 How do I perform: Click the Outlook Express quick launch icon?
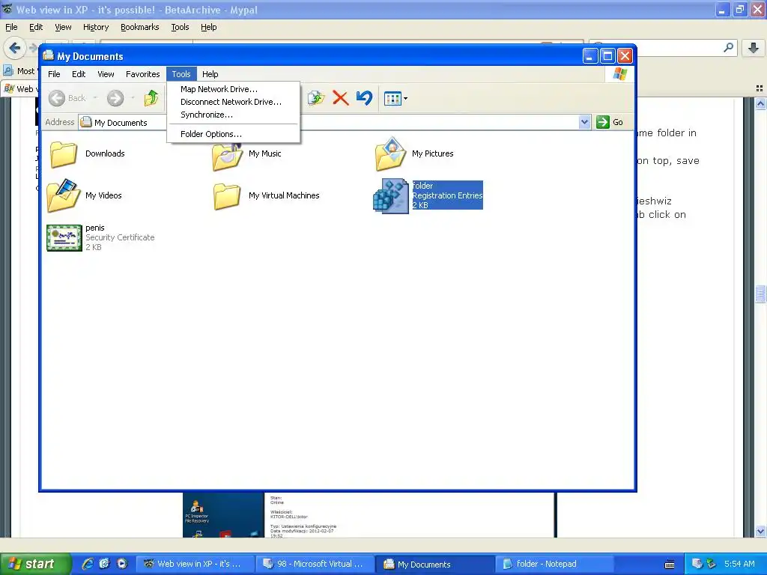pyautogui.click(x=104, y=564)
